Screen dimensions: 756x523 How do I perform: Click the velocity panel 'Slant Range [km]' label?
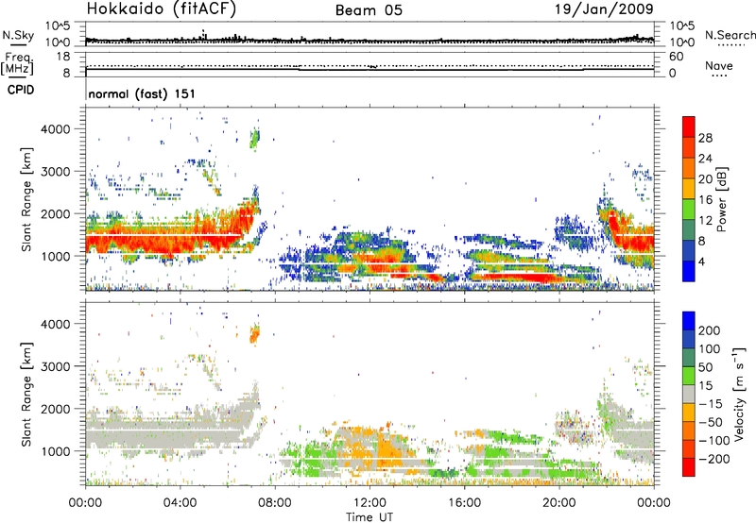pyautogui.click(x=26, y=394)
